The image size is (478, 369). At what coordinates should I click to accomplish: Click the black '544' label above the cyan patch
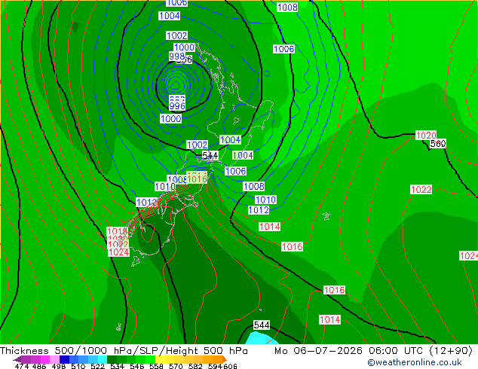click(262, 325)
